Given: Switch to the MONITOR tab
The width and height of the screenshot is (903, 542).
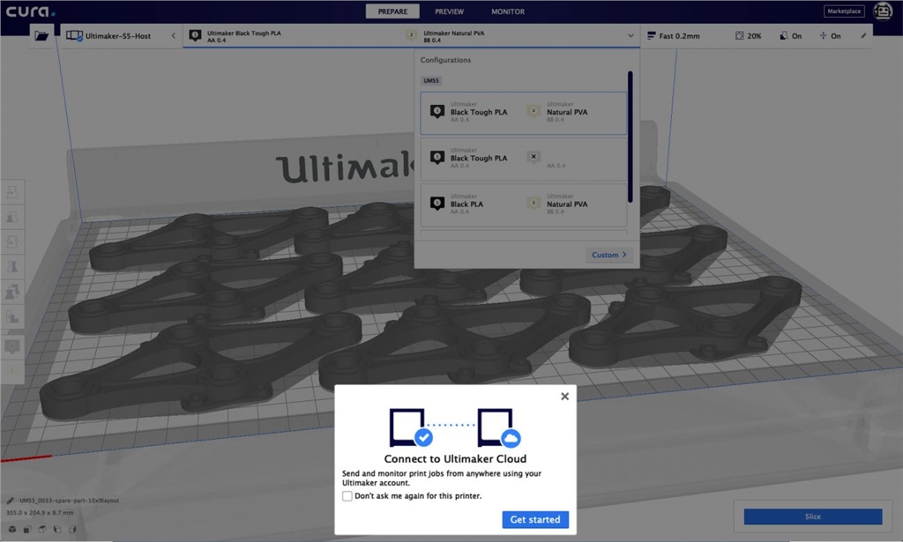Looking at the screenshot, I should (507, 11).
